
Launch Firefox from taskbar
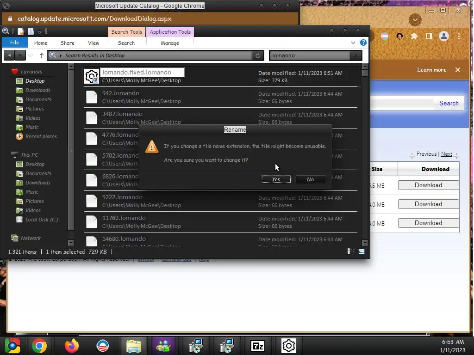[x=72, y=346]
